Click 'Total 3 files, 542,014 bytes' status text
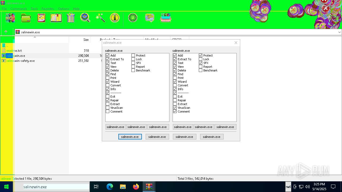 (x=195, y=178)
